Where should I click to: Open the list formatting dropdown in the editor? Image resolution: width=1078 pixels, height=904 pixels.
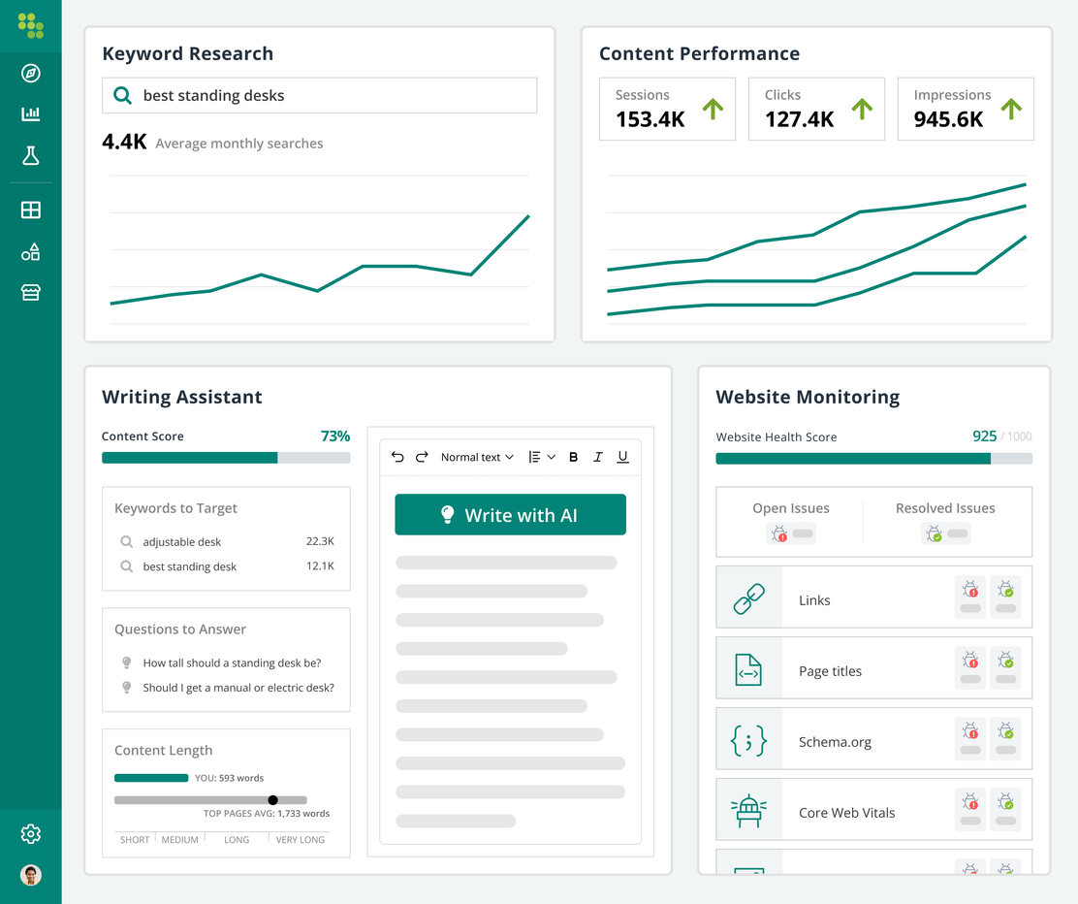click(x=541, y=457)
